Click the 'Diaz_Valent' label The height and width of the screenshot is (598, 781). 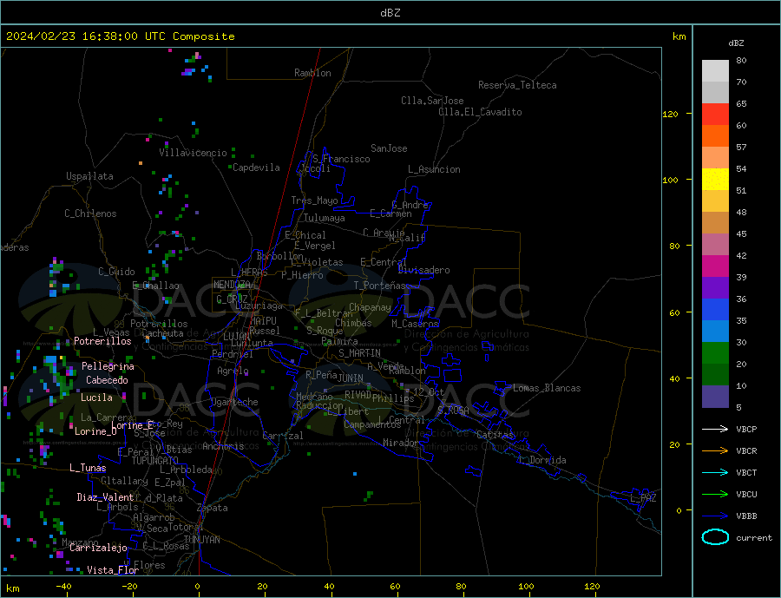(x=105, y=497)
